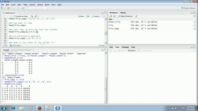This screenshot has height=111, width=198.
Task: Open the new file dropdown arrow
Action: click(4, 8)
